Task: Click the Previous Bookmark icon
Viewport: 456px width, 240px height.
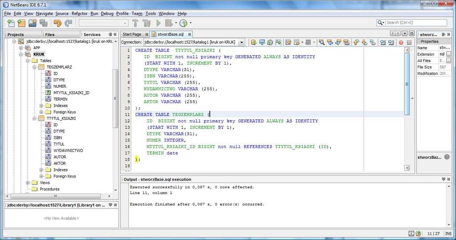Action: (356, 42)
